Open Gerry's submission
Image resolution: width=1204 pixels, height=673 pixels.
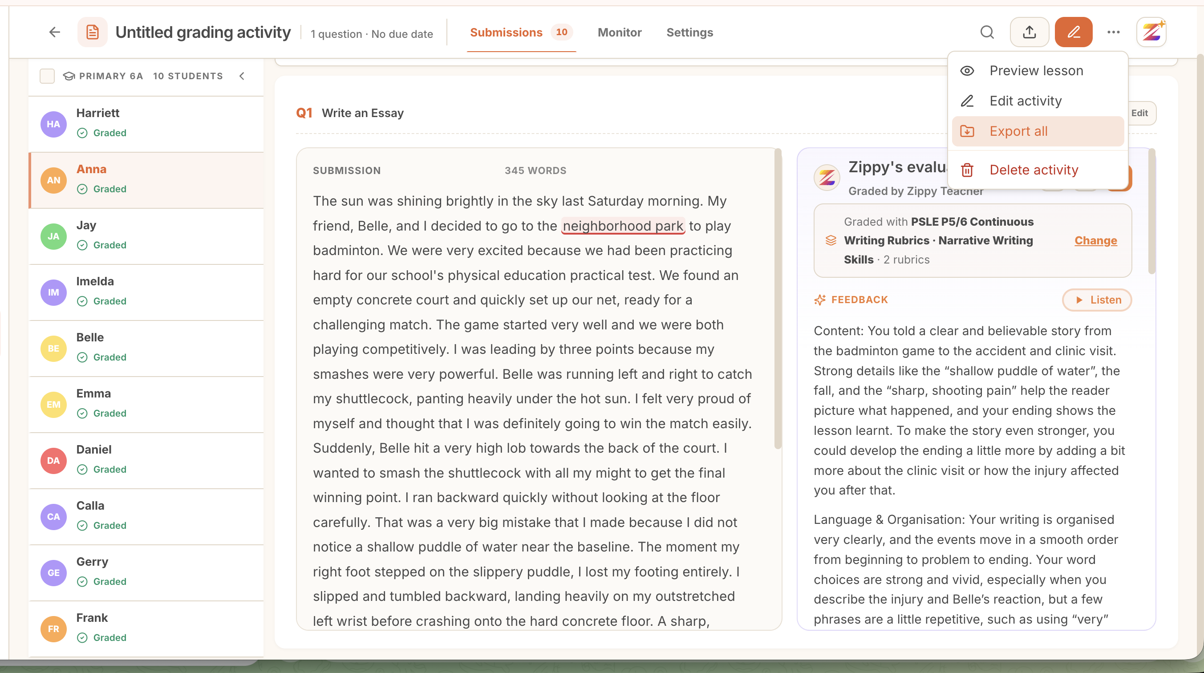click(x=146, y=572)
